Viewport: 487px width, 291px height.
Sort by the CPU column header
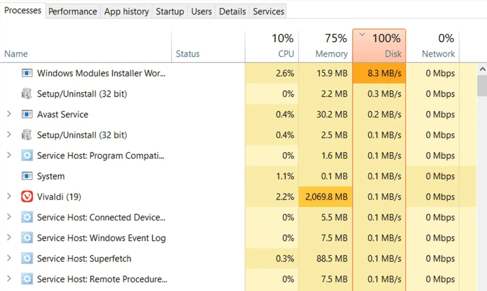(272, 46)
